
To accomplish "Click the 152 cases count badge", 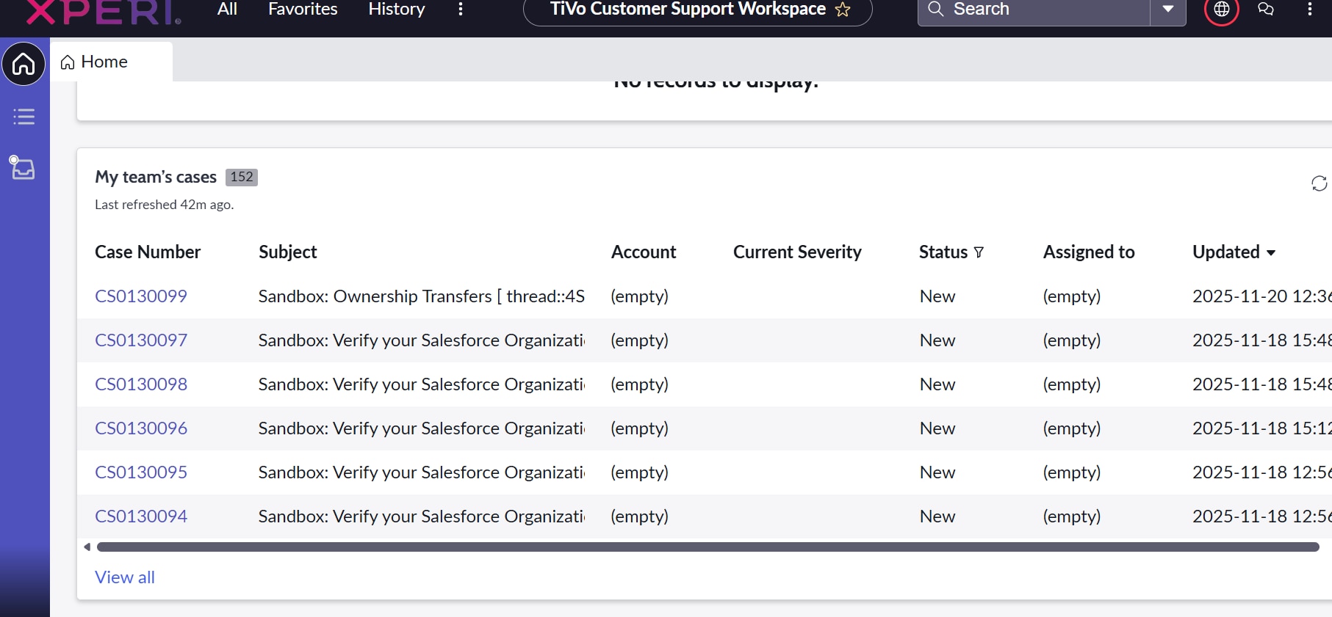I will click(x=242, y=177).
